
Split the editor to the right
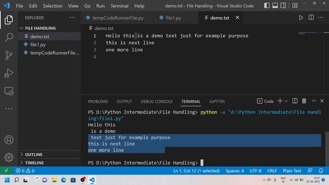pos(311,17)
